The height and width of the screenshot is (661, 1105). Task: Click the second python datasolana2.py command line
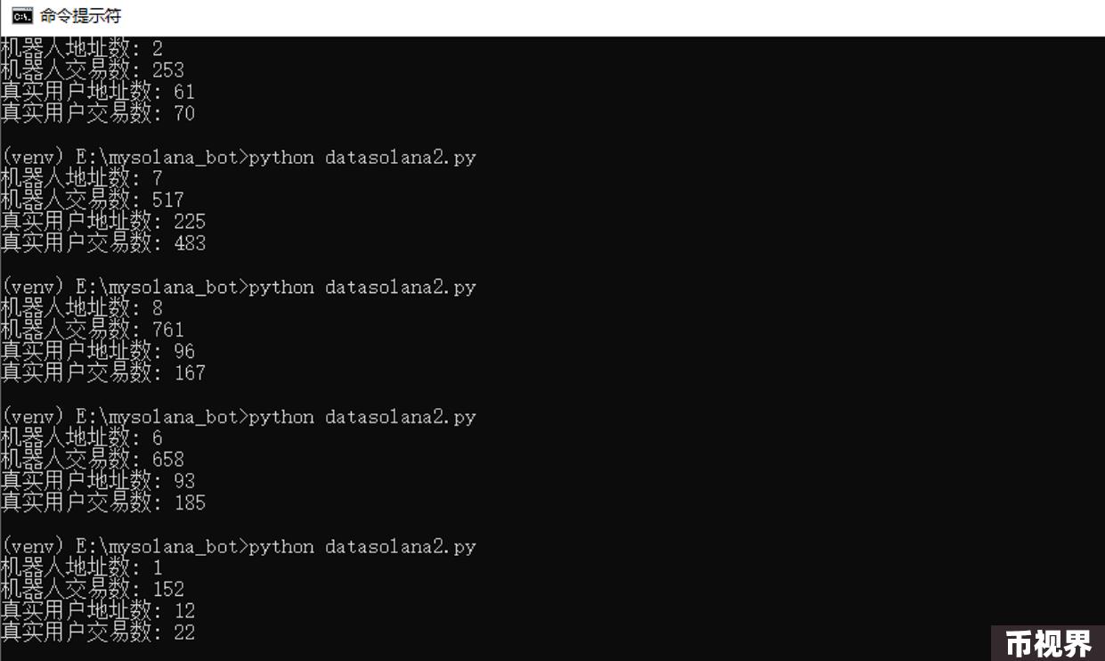point(239,288)
